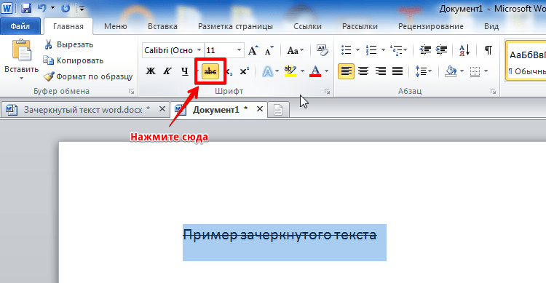Justify the text
546x283 pixels.
397,71
